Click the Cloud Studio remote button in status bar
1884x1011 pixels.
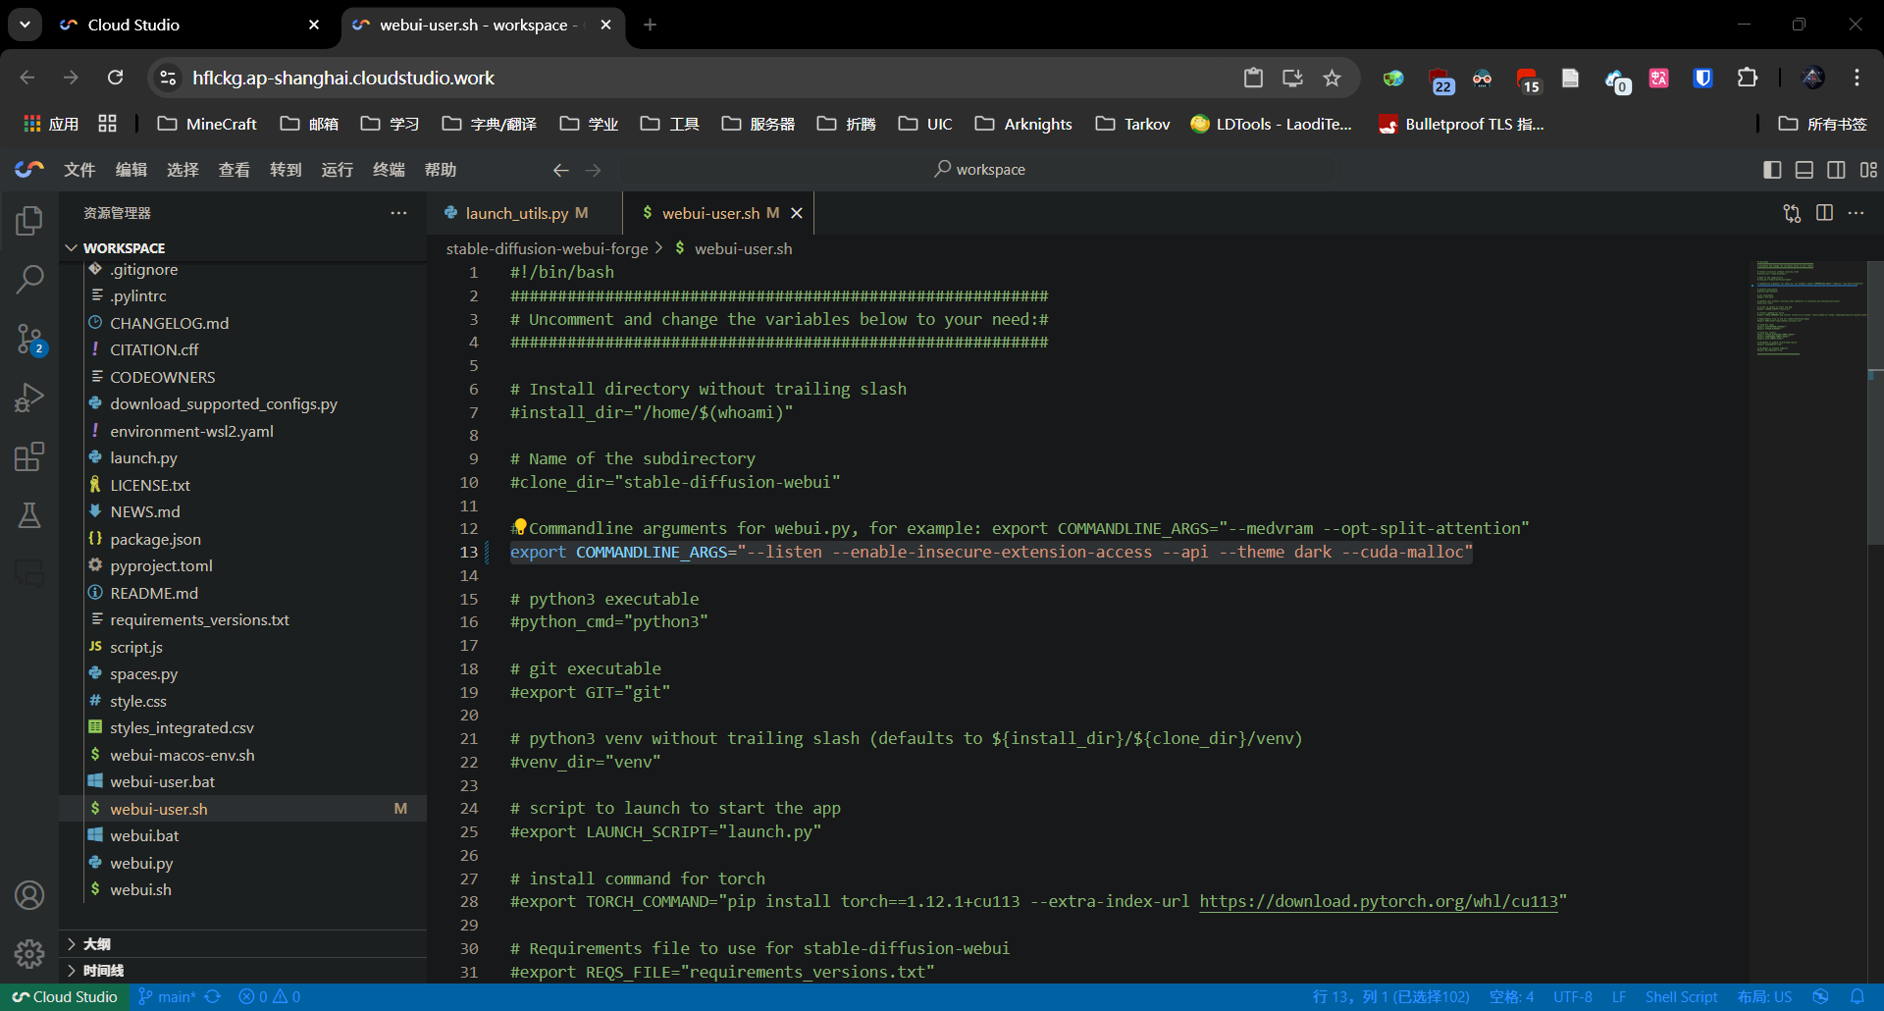65,996
